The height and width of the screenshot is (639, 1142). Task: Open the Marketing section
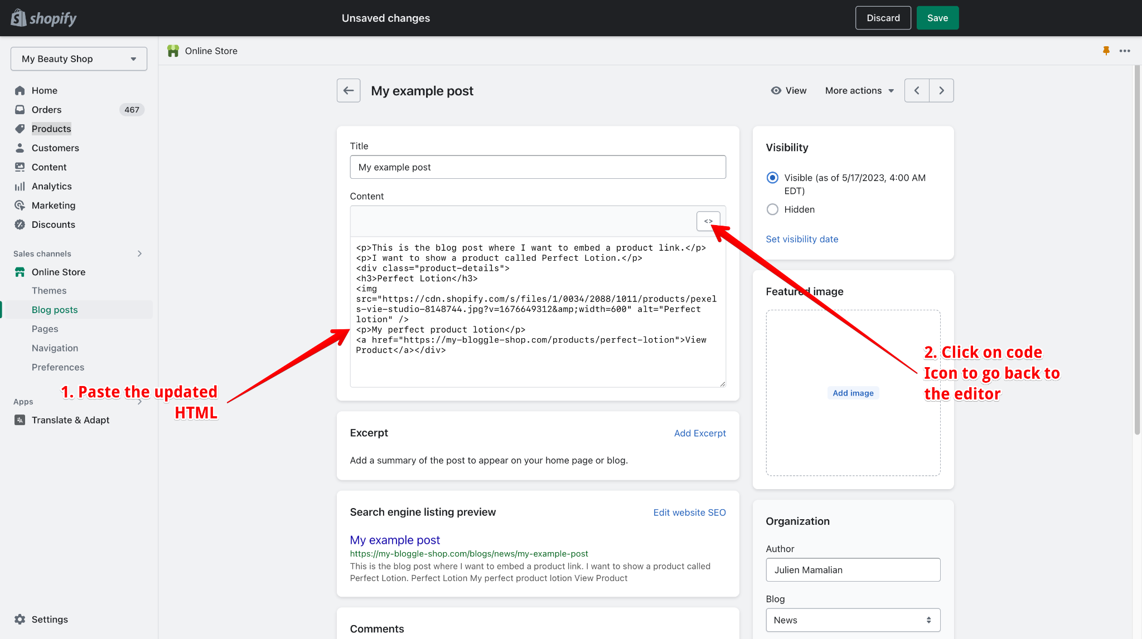pyautogui.click(x=52, y=205)
